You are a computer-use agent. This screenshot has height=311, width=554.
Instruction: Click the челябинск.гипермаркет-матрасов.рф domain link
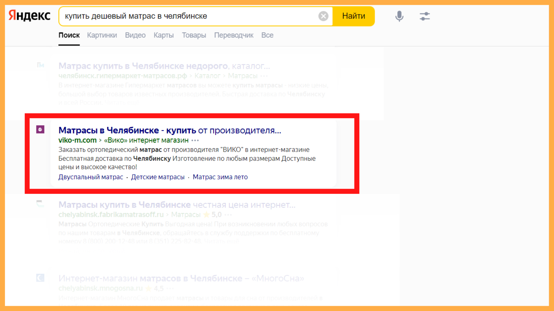[x=123, y=76]
